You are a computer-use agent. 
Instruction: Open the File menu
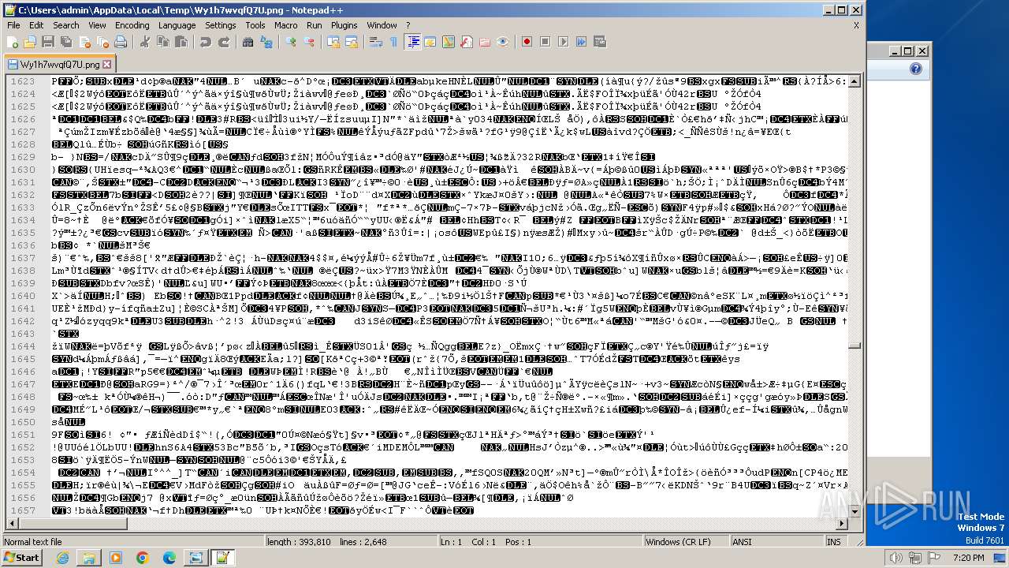13,25
